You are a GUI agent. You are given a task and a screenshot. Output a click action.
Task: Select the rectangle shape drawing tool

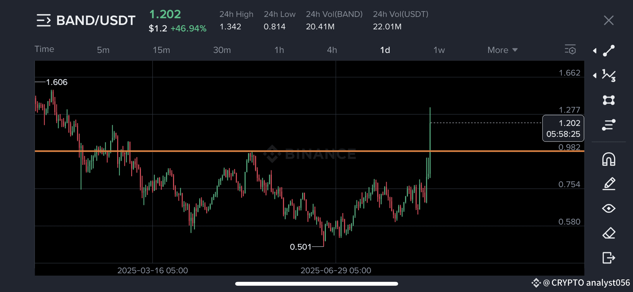(609, 100)
